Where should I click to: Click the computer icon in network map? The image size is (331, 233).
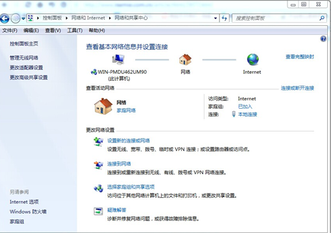[x=118, y=60]
